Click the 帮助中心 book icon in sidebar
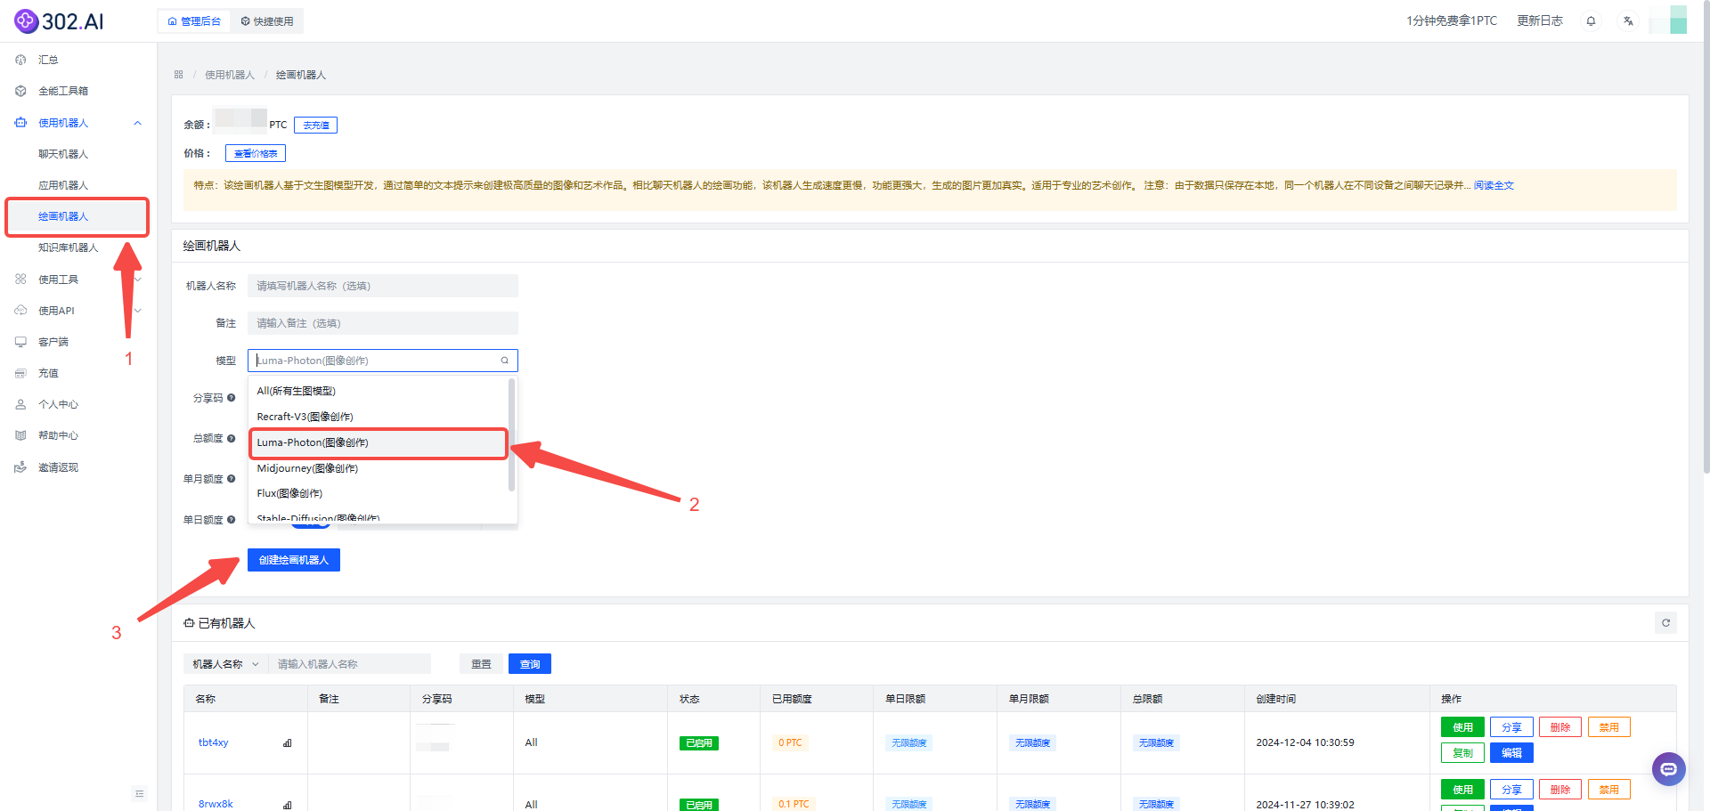This screenshot has width=1710, height=811. click(x=20, y=435)
